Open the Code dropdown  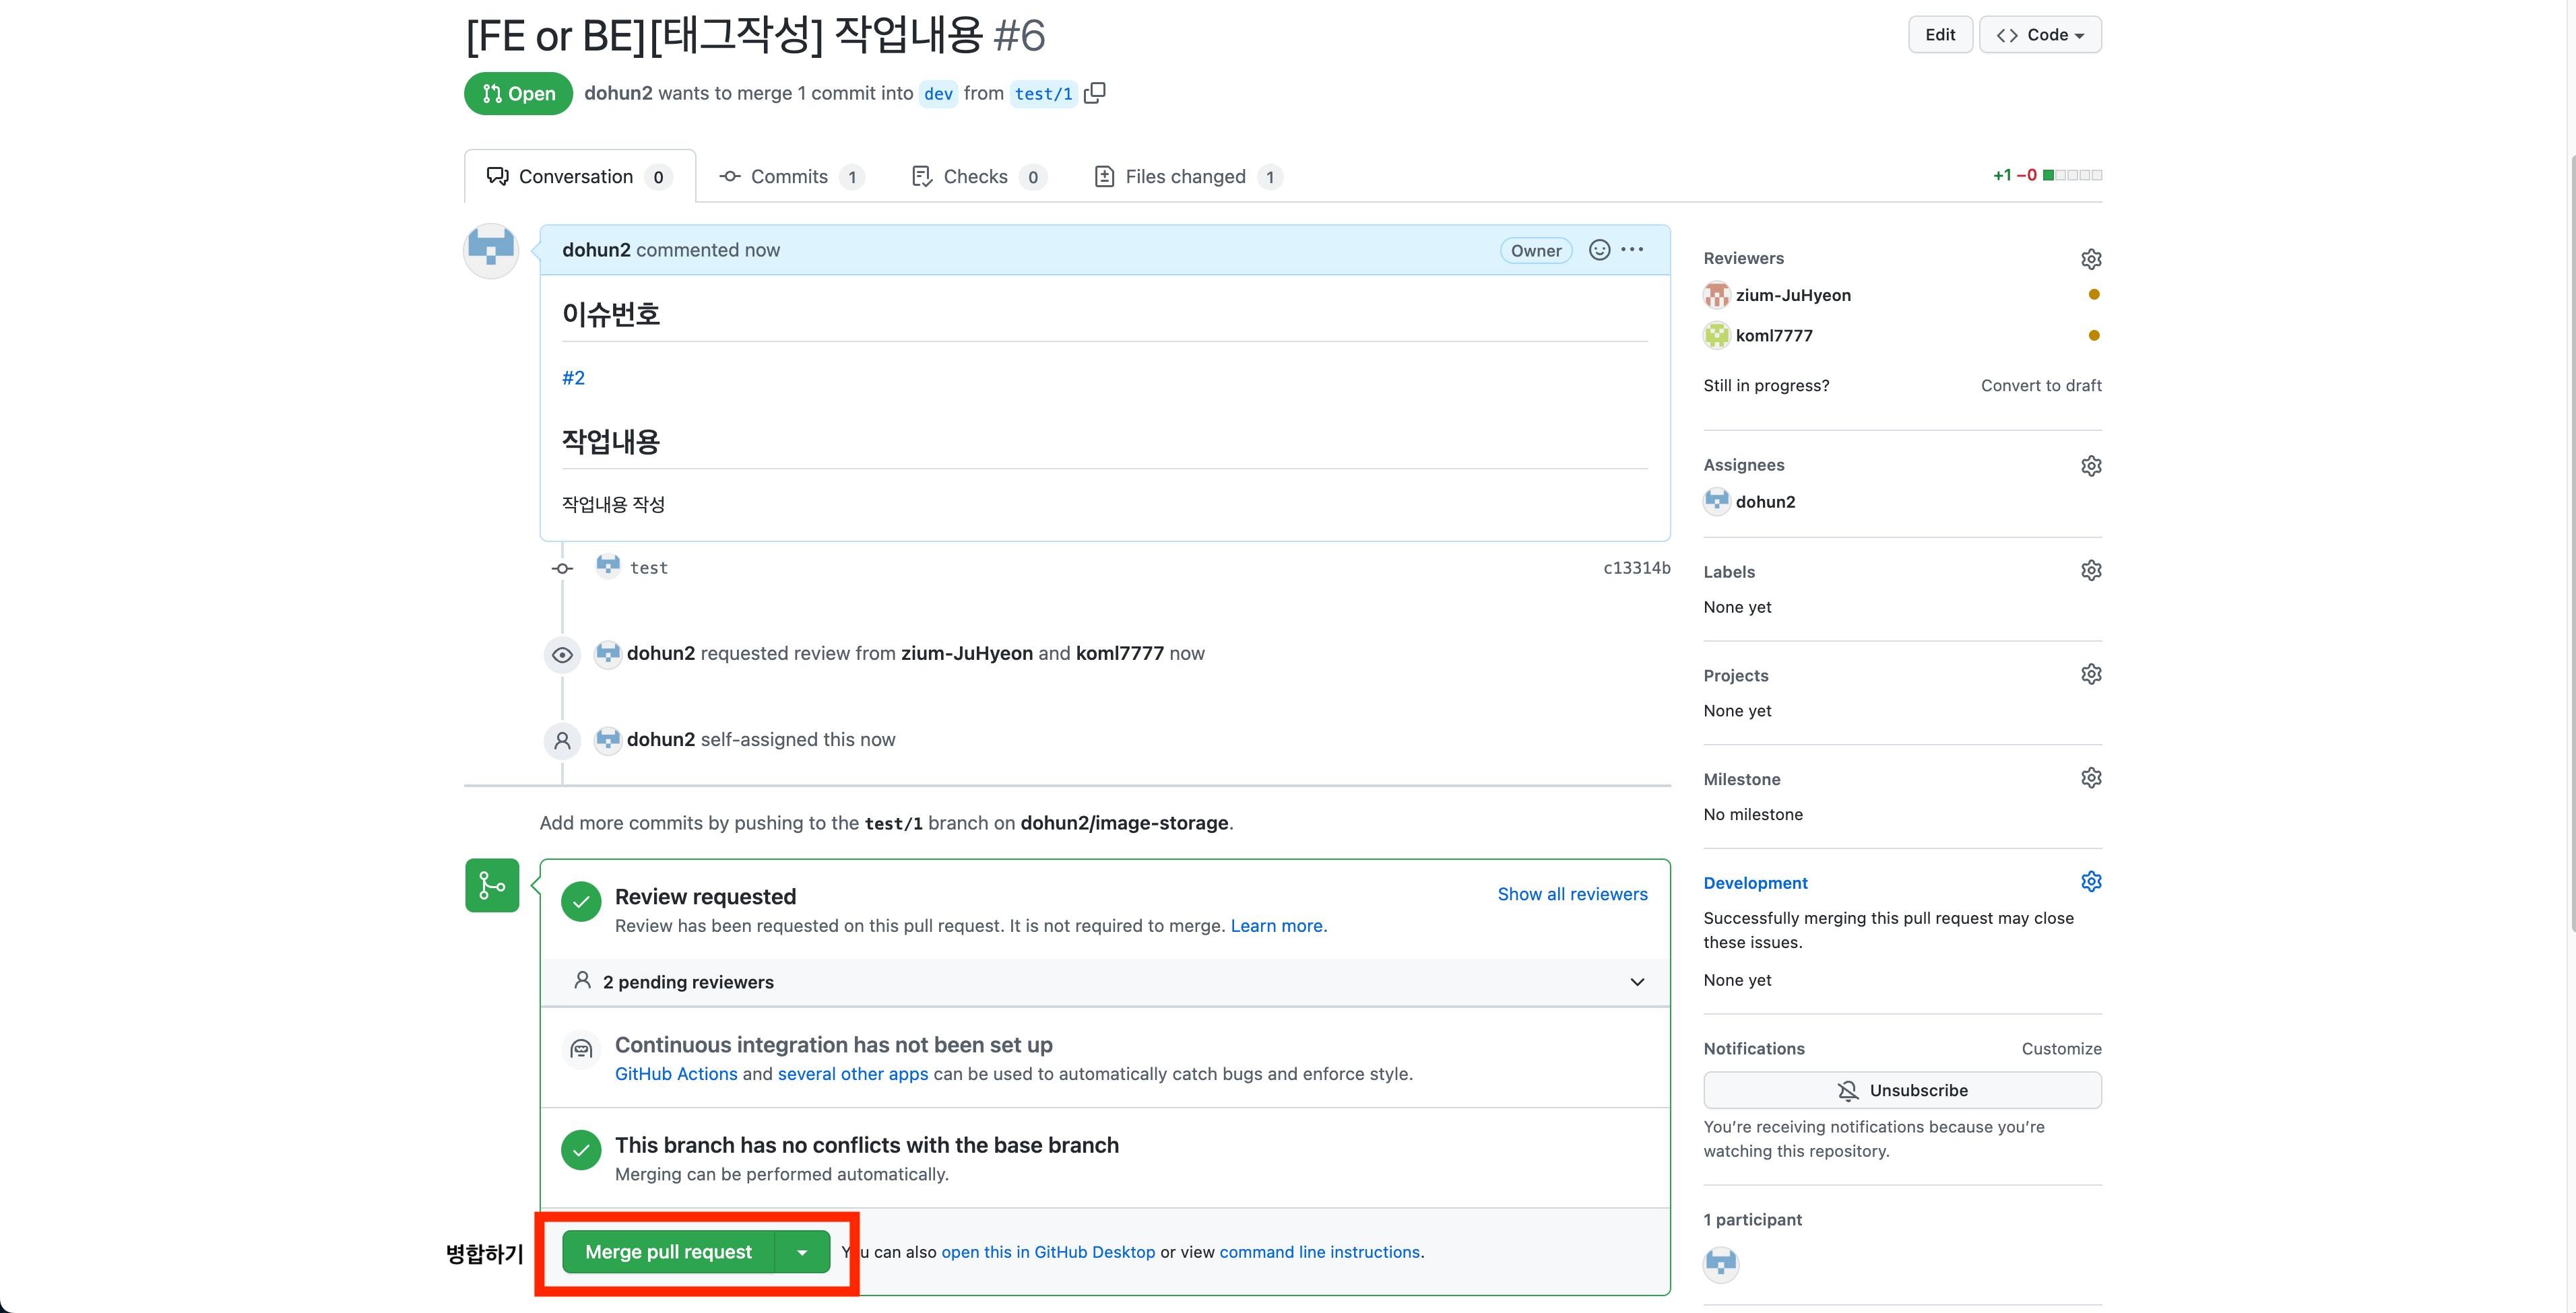[2040, 35]
